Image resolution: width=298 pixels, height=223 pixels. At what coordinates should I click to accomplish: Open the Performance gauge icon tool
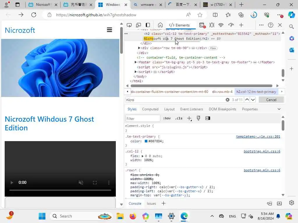[x=231, y=25]
